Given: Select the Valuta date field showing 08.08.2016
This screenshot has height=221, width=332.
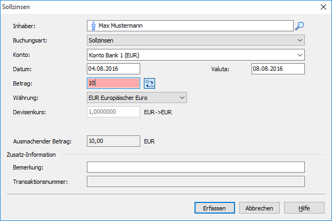Looking at the screenshot, I should tap(277, 69).
